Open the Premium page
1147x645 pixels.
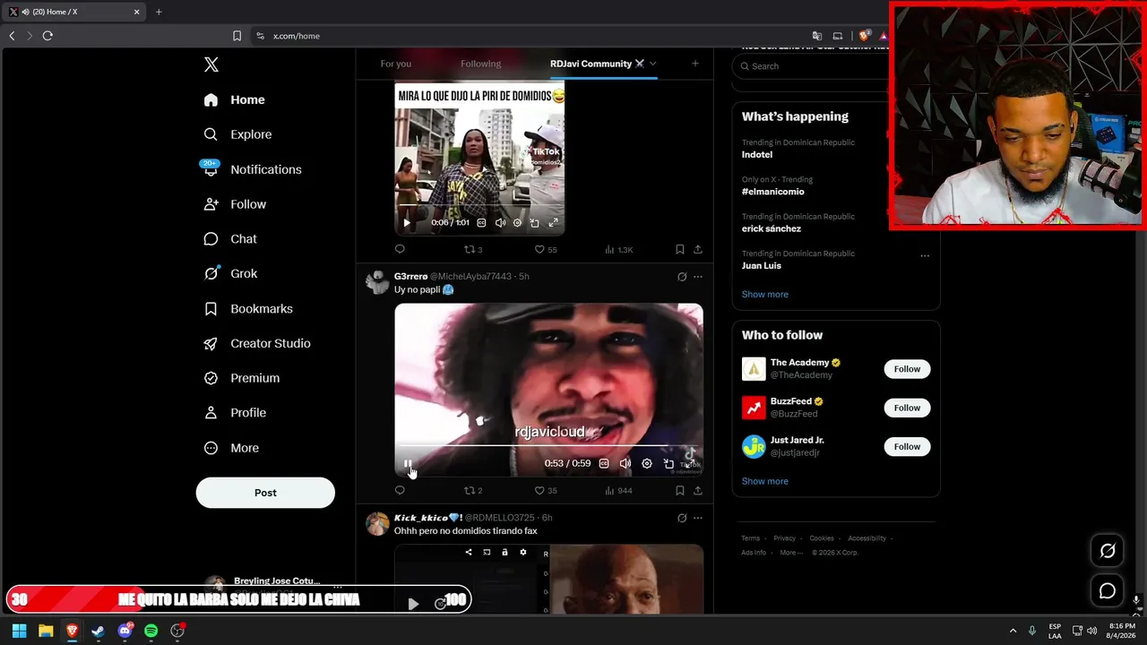pos(243,378)
